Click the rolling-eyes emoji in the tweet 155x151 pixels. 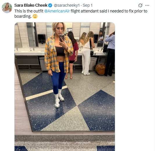click(35, 16)
